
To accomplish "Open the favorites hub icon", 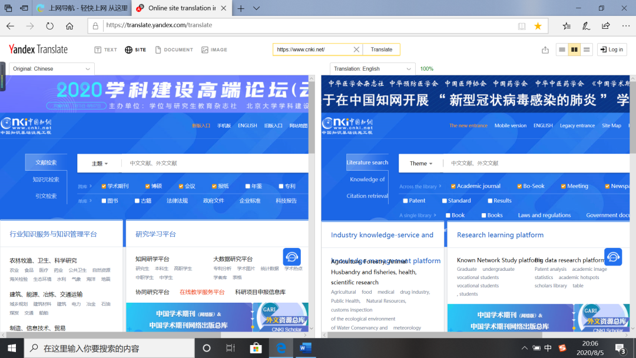I will pyautogui.click(x=567, y=26).
